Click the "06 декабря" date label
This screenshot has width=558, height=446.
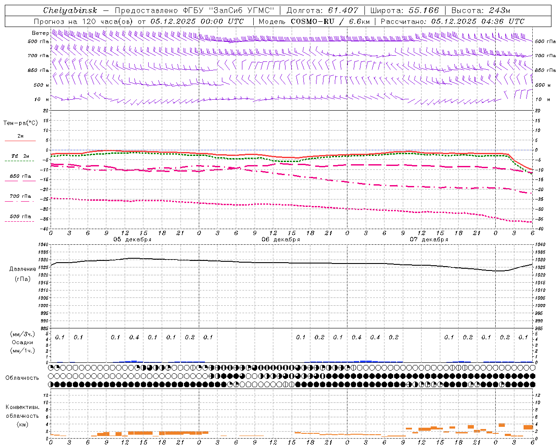click(281, 240)
